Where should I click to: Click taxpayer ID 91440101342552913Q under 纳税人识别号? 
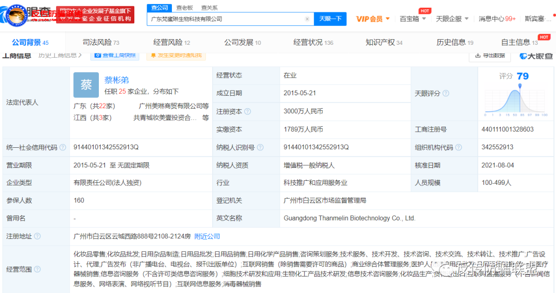316,147
